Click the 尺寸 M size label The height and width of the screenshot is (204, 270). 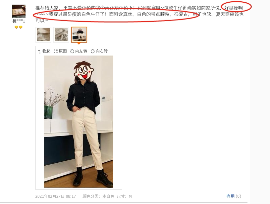(x=124, y=196)
